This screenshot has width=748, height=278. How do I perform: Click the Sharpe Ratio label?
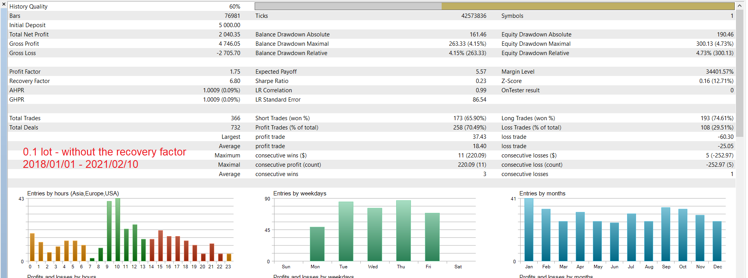click(x=272, y=81)
